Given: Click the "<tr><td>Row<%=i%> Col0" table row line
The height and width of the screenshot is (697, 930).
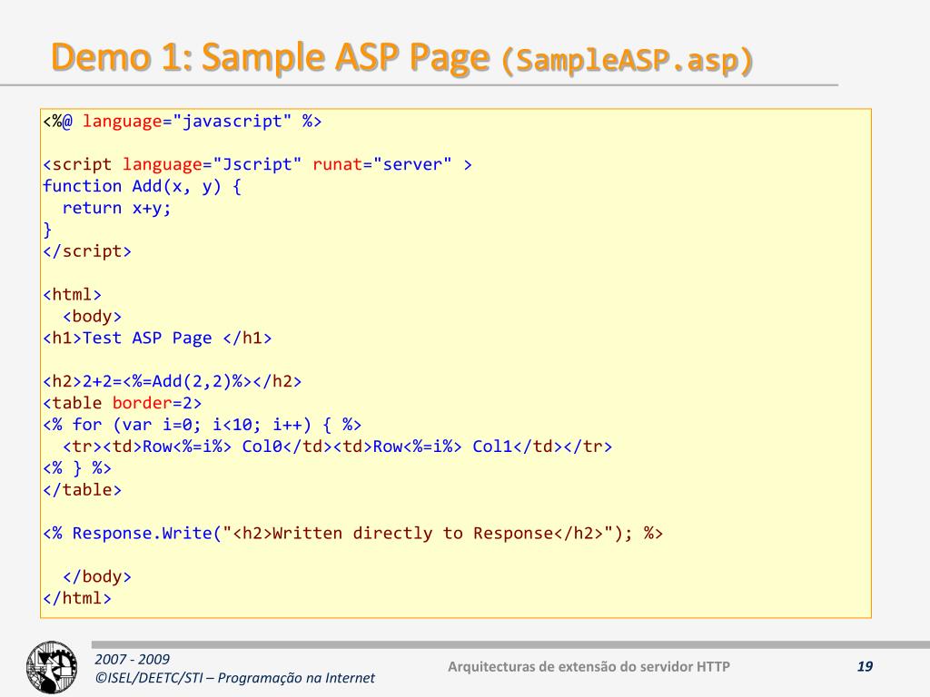Looking at the screenshot, I should [337, 447].
